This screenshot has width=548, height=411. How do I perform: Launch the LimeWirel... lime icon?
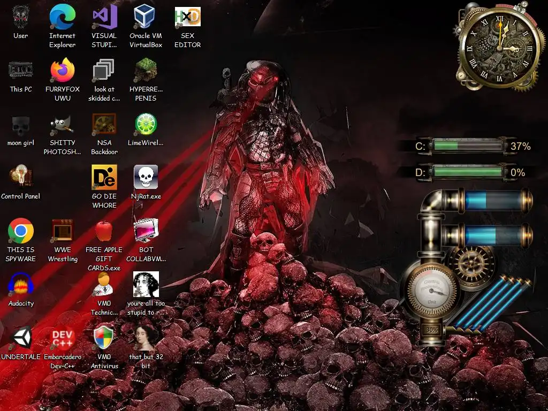coord(146,130)
